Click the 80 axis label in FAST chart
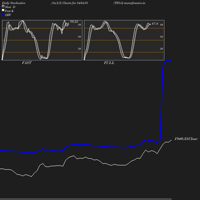Viewport: 200px width, 200px height. 80,25
